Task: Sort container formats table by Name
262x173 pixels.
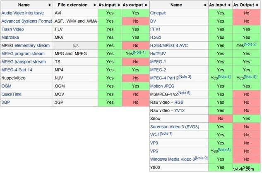Action: pos(50,5)
